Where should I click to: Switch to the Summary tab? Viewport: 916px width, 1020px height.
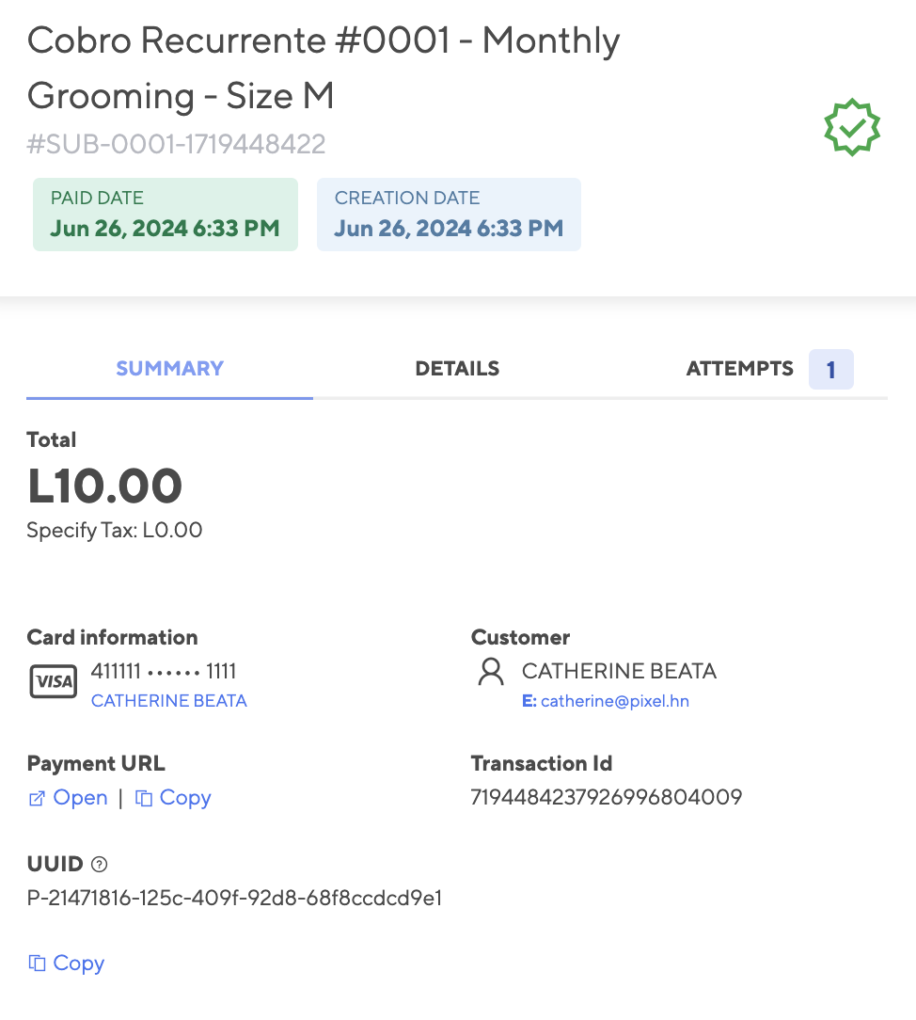169,369
